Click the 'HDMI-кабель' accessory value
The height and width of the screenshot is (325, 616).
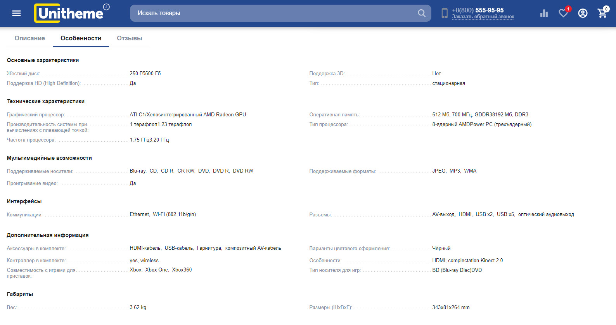tap(145, 248)
